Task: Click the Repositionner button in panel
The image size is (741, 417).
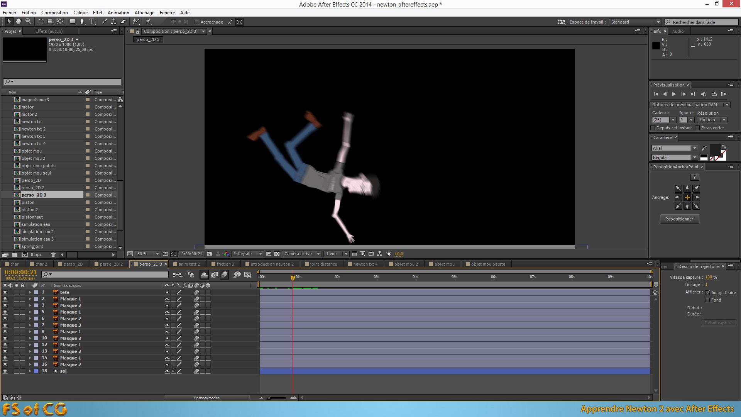Action: 679,219
